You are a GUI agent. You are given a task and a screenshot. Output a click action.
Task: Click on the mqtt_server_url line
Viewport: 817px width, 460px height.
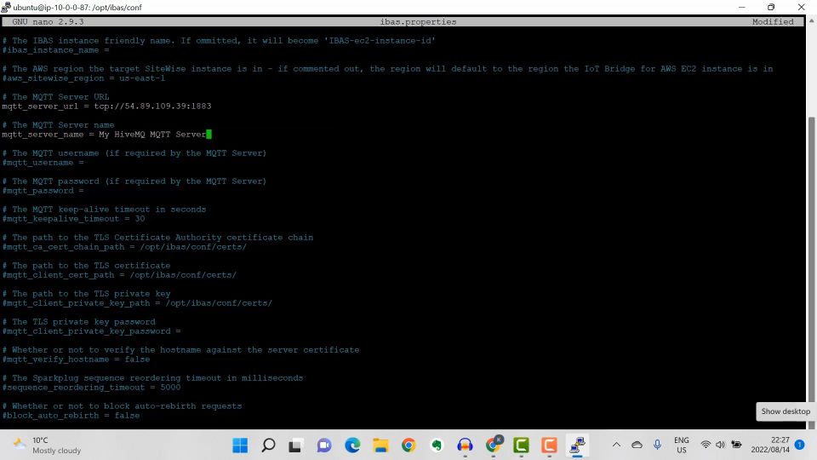click(x=107, y=106)
